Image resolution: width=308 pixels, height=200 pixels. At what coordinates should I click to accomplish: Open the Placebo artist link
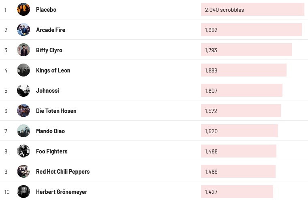pos(46,9)
